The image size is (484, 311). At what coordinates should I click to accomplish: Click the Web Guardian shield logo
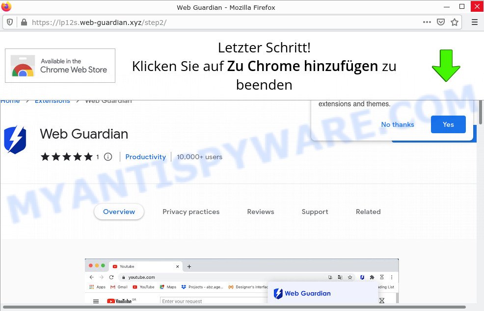[15, 140]
